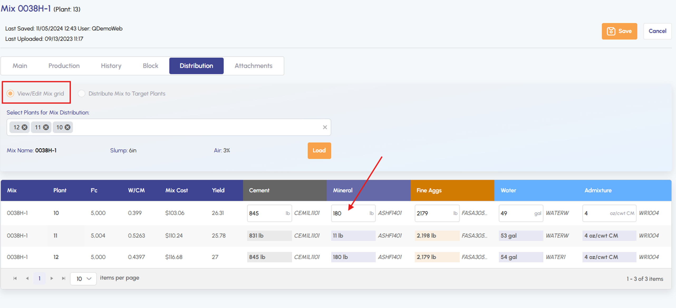Go to next page arrow

52,278
